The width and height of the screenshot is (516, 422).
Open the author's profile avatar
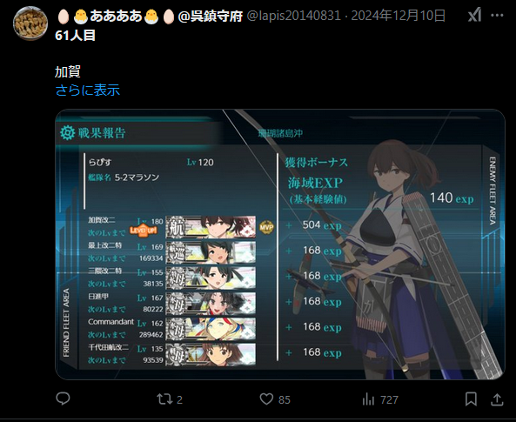point(30,23)
